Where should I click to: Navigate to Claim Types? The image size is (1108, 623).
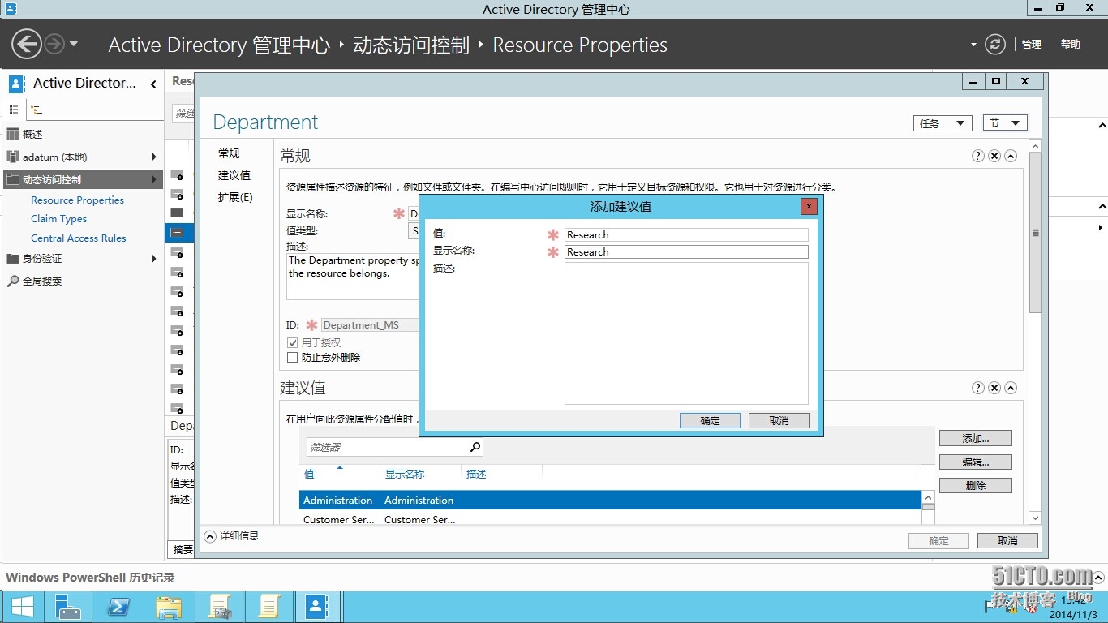pyautogui.click(x=58, y=218)
